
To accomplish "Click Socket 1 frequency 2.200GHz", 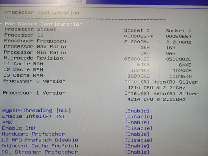I will coord(179,42).
